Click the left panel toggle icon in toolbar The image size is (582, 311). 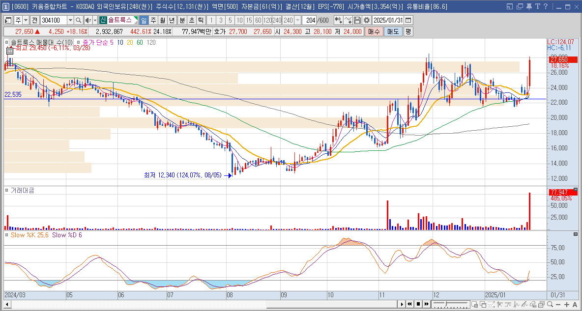pos(8,20)
